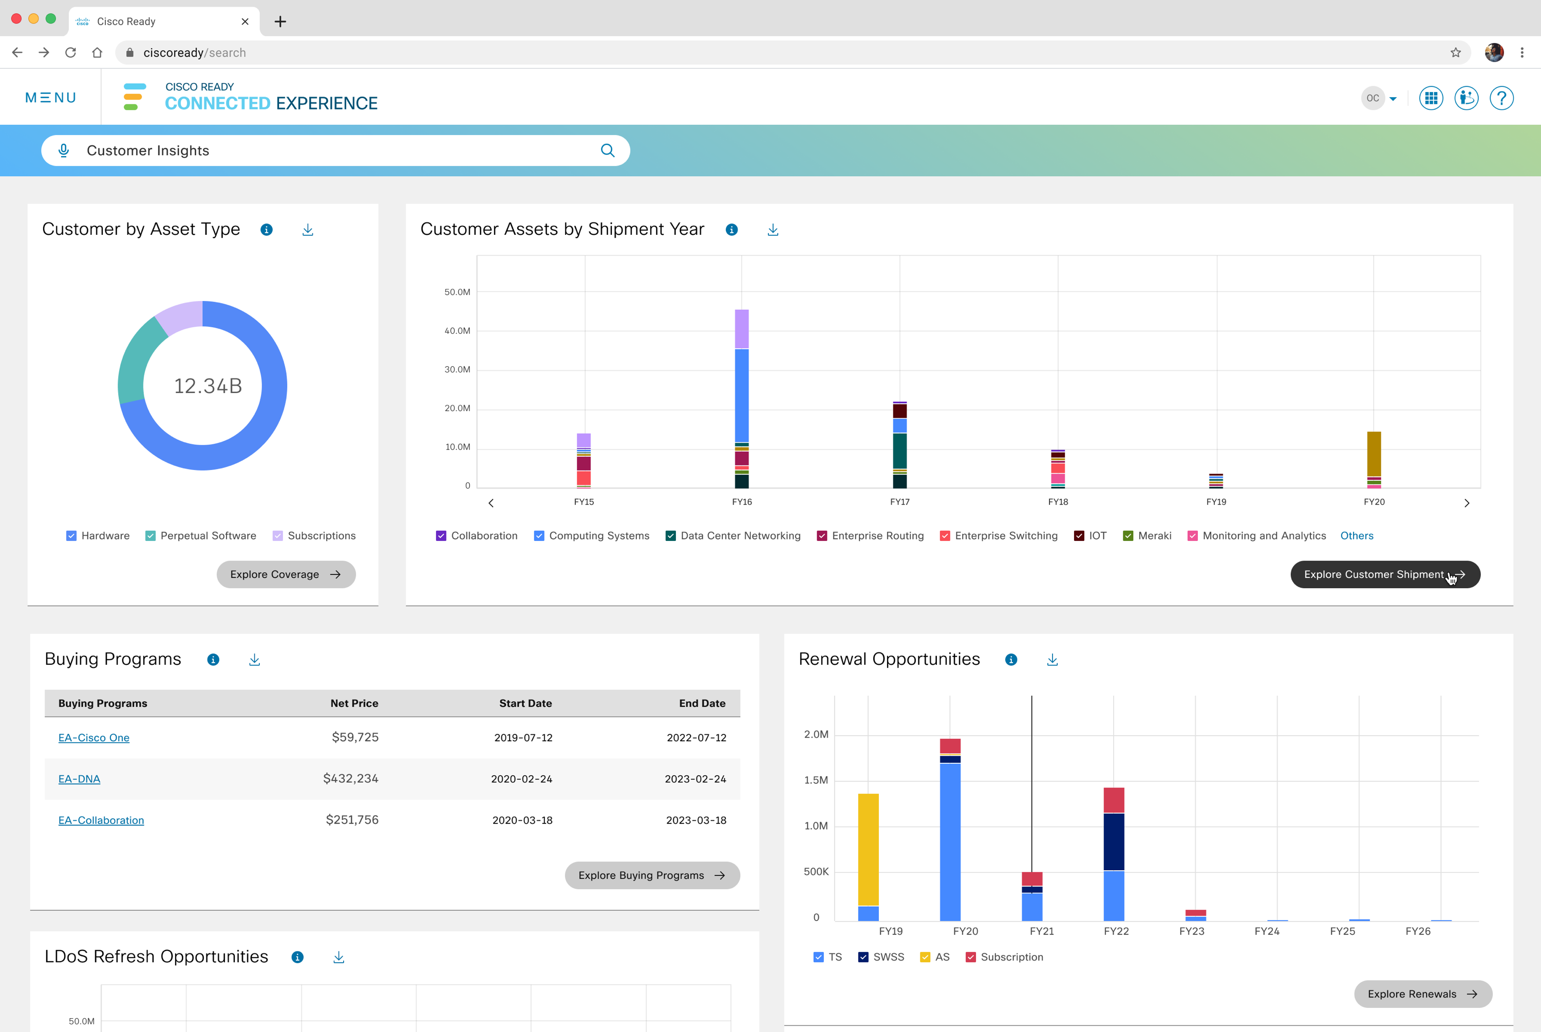Image resolution: width=1541 pixels, height=1032 pixels.
Task: Show info for Renewal Opportunities
Action: pos(1011,660)
